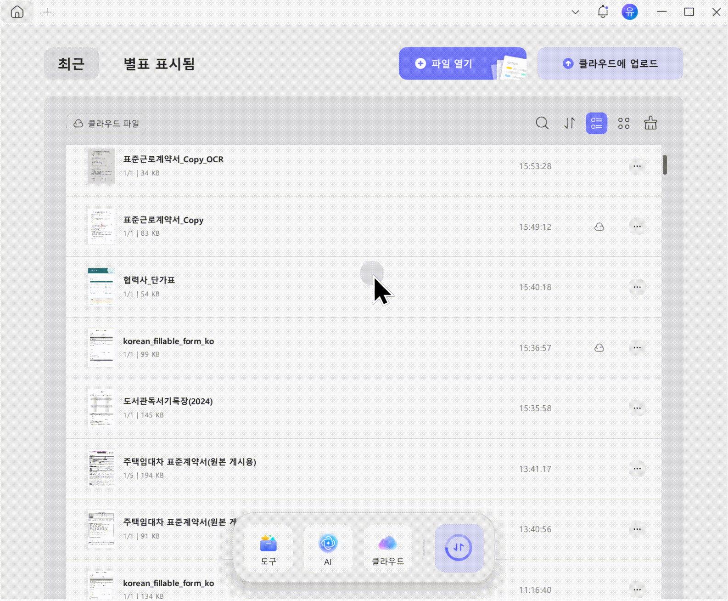Click the sync transfer circular button

click(x=459, y=548)
